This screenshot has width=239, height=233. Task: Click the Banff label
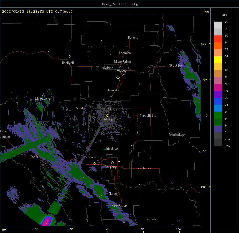34,157
